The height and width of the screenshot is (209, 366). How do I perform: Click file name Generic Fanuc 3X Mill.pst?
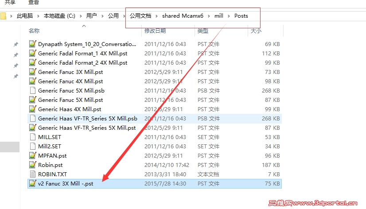click(70, 72)
